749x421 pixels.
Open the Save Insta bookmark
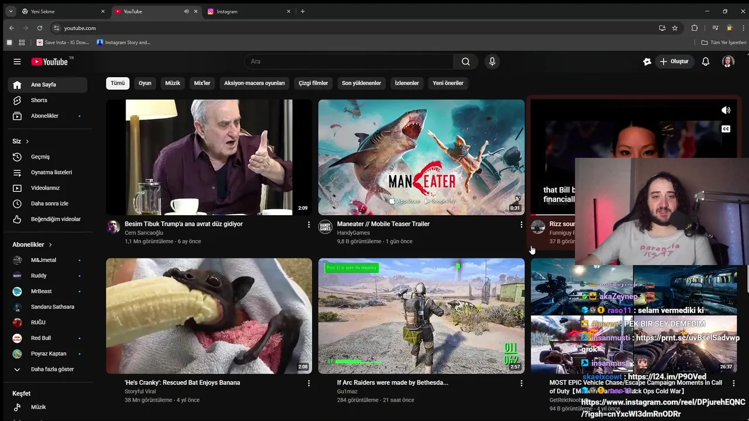[x=63, y=43]
